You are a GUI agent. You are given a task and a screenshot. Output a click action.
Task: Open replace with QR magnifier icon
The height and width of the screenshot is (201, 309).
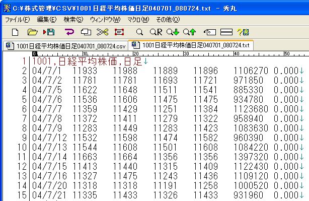coord(156,32)
